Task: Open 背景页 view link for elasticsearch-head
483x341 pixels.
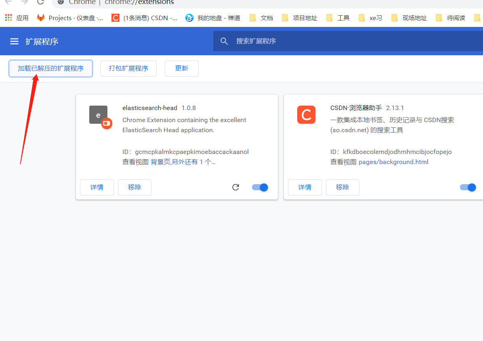Action: click(x=183, y=162)
